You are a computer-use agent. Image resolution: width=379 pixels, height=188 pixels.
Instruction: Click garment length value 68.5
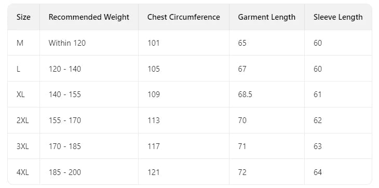tap(245, 95)
